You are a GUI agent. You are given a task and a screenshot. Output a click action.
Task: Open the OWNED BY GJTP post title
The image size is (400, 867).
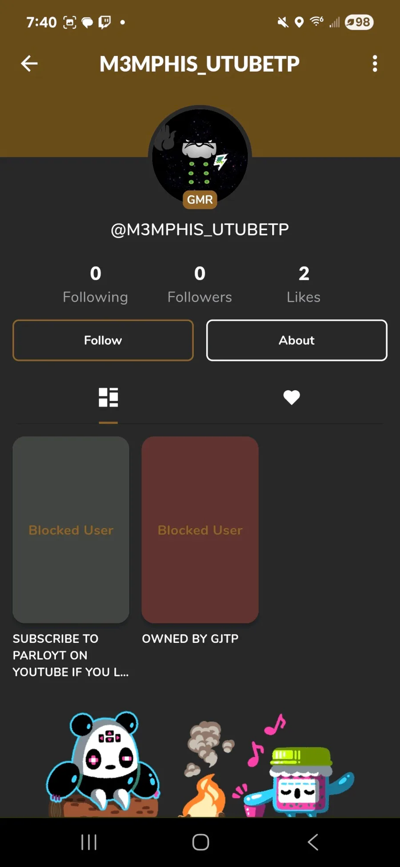[x=190, y=638]
